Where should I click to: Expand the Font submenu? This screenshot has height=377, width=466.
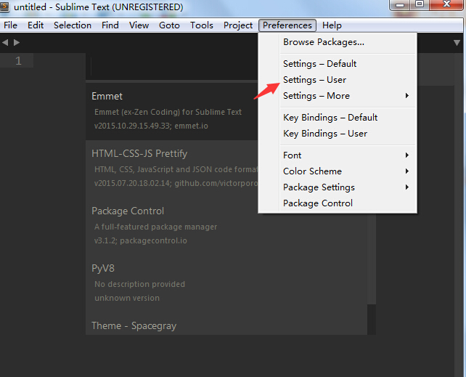pyautogui.click(x=338, y=155)
